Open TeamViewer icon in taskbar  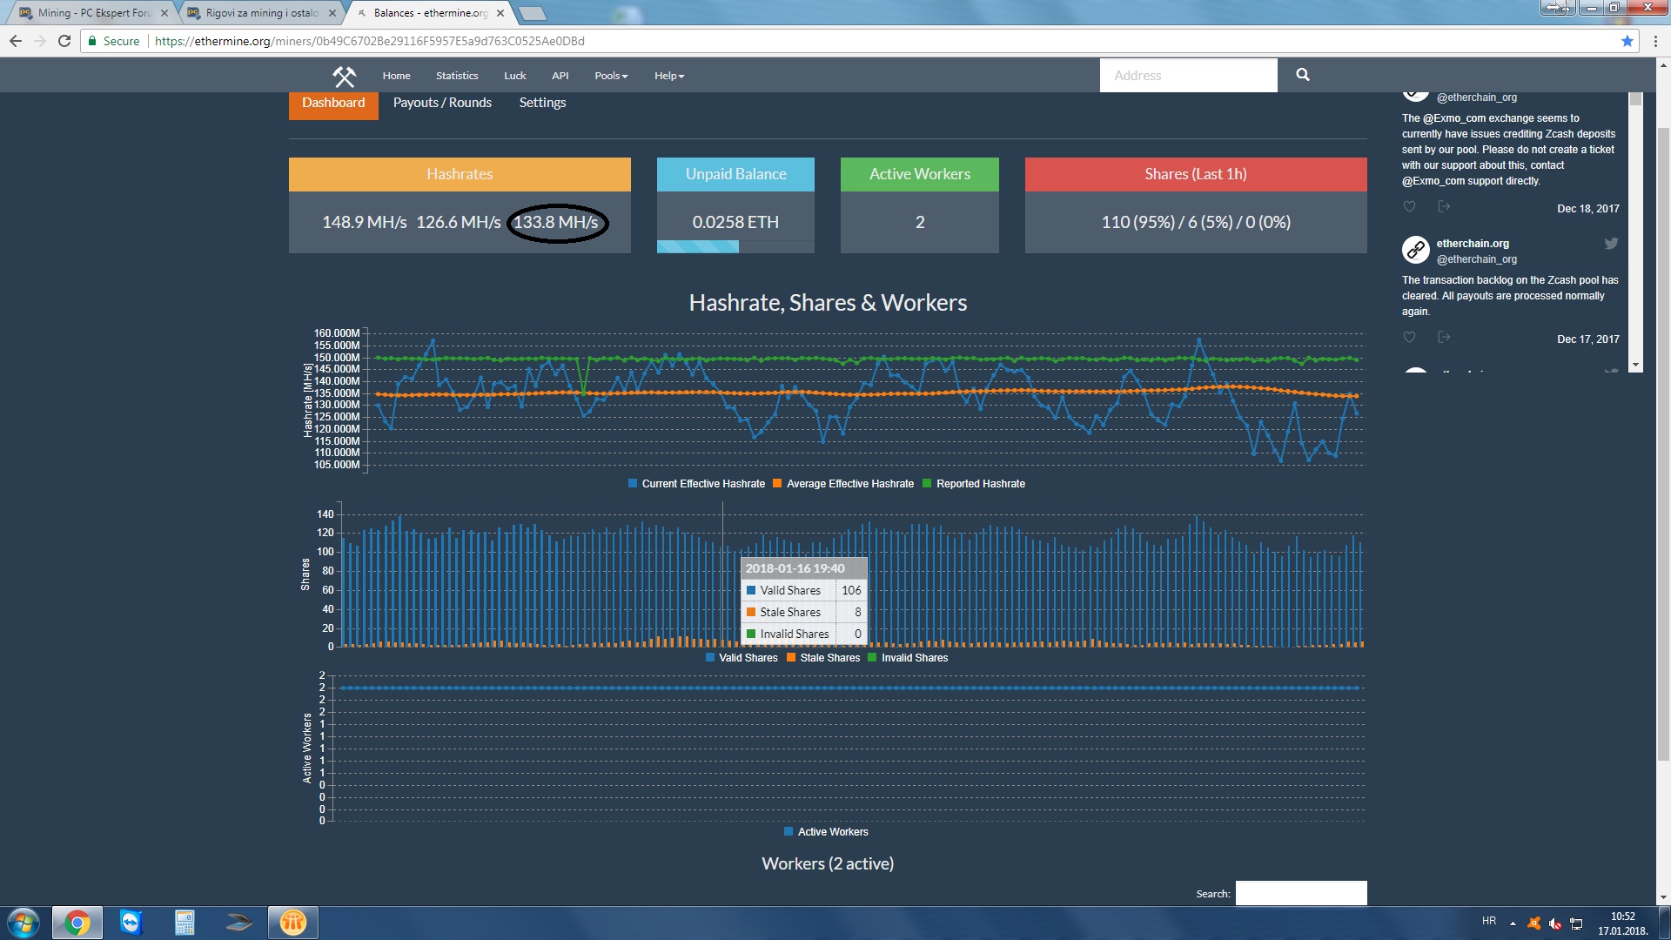[131, 923]
